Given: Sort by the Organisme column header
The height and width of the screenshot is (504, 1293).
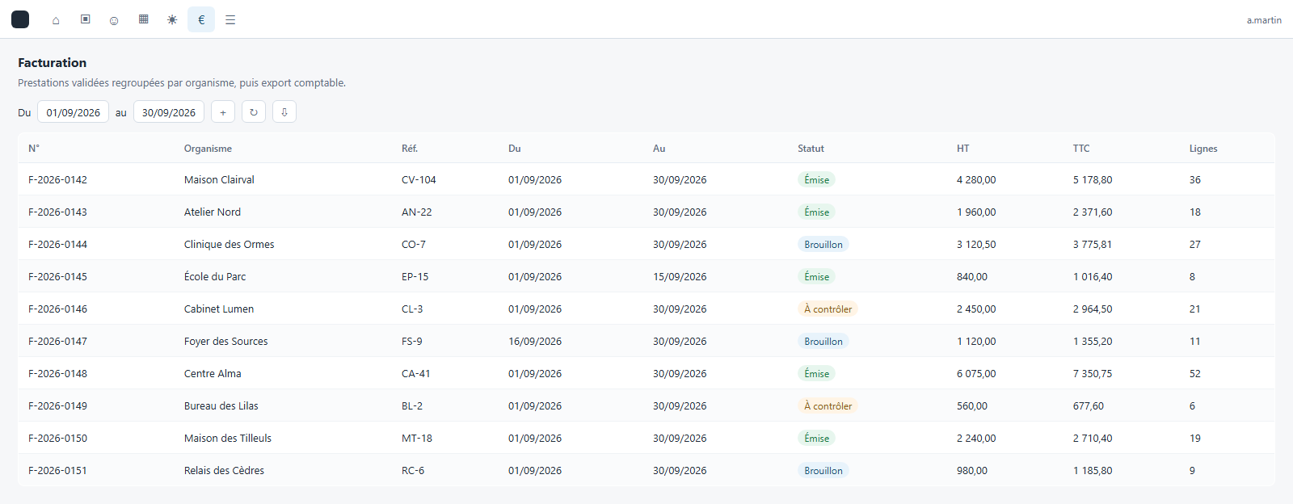Looking at the screenshot, I should pos(208,149).
